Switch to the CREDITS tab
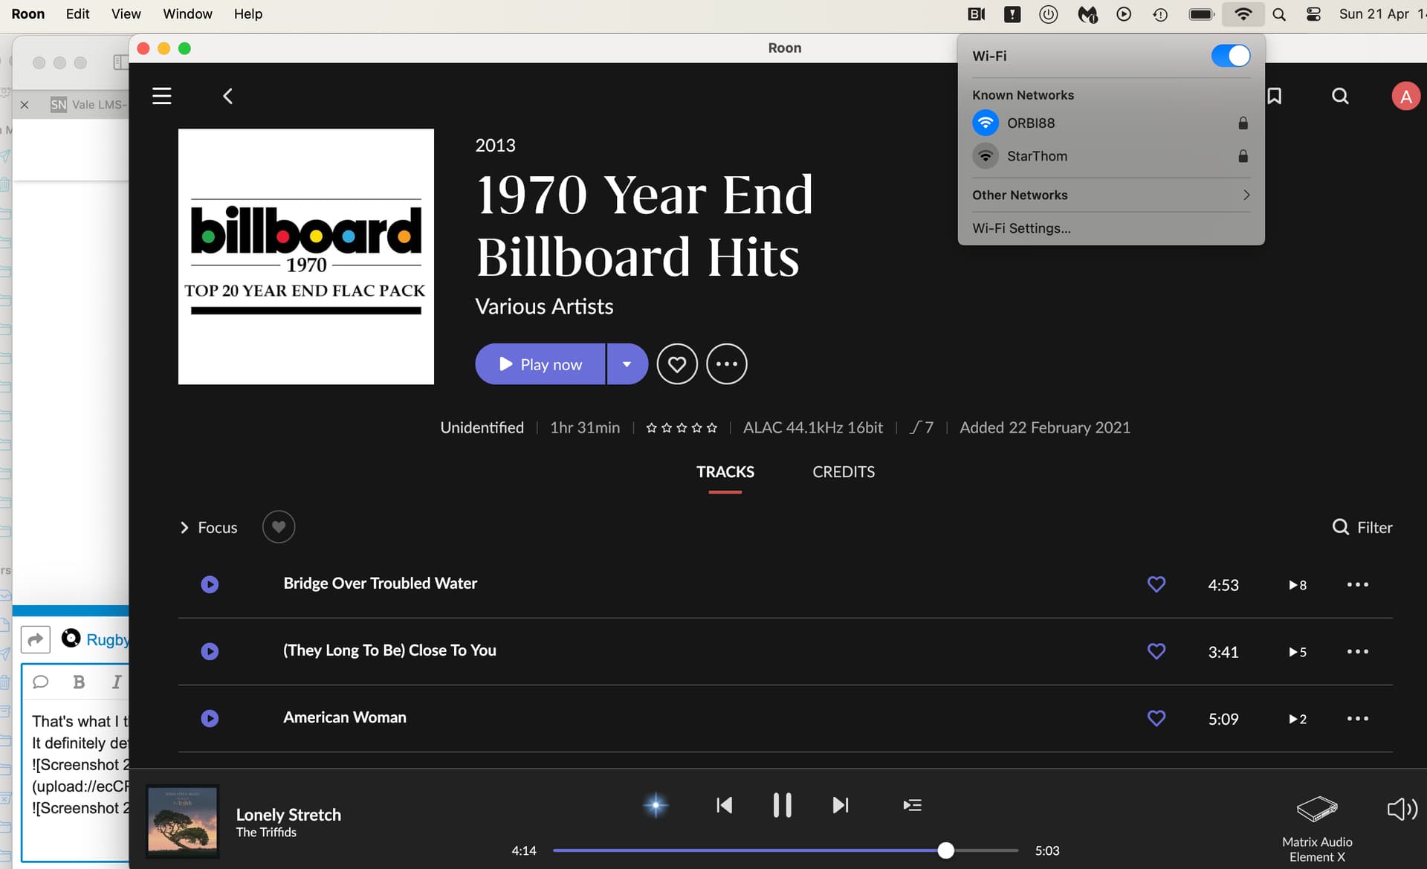Viewport: 1427px width, 869px height. click(x=844, y=472)
